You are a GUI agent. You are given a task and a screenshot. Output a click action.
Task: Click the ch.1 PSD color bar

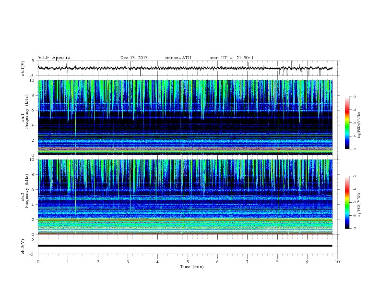347,123
